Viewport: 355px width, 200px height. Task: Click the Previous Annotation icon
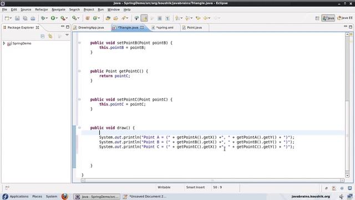[187, 18]
